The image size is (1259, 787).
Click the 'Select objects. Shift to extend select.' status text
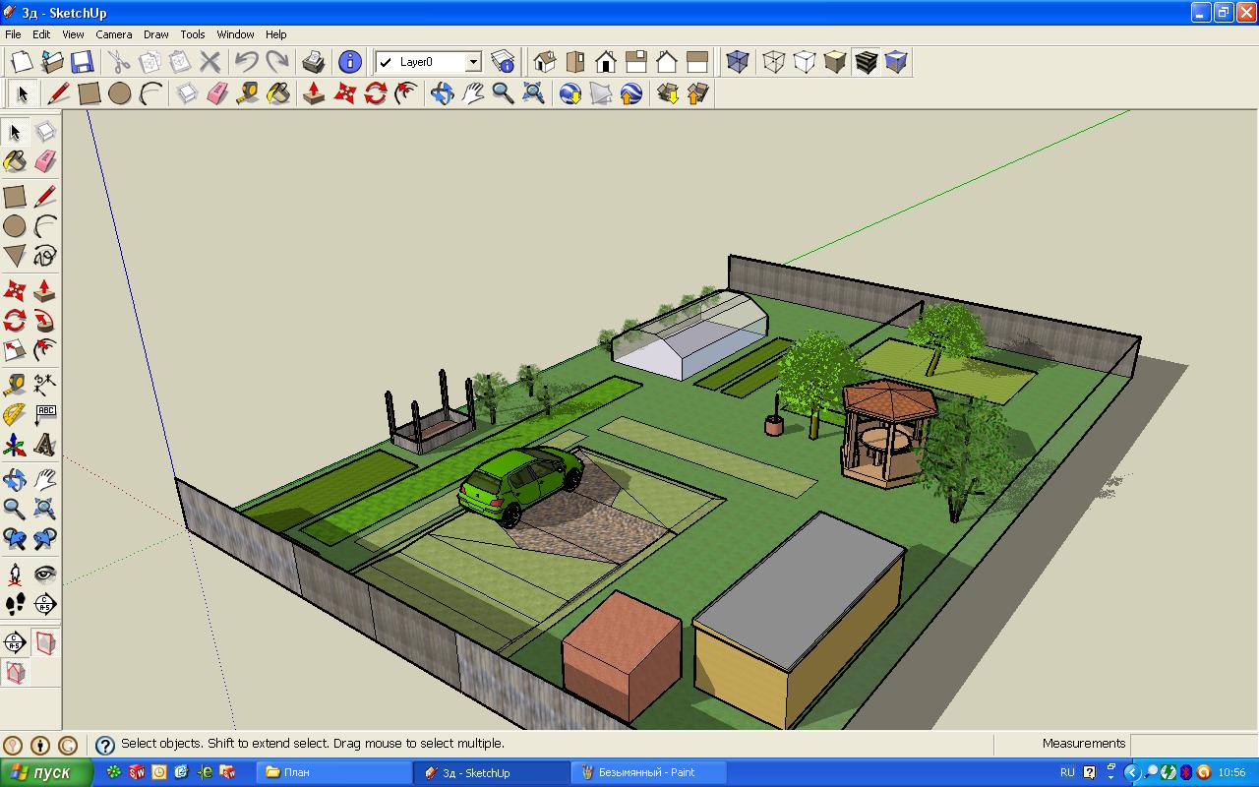pyautogui.click(x=313, y=744)
